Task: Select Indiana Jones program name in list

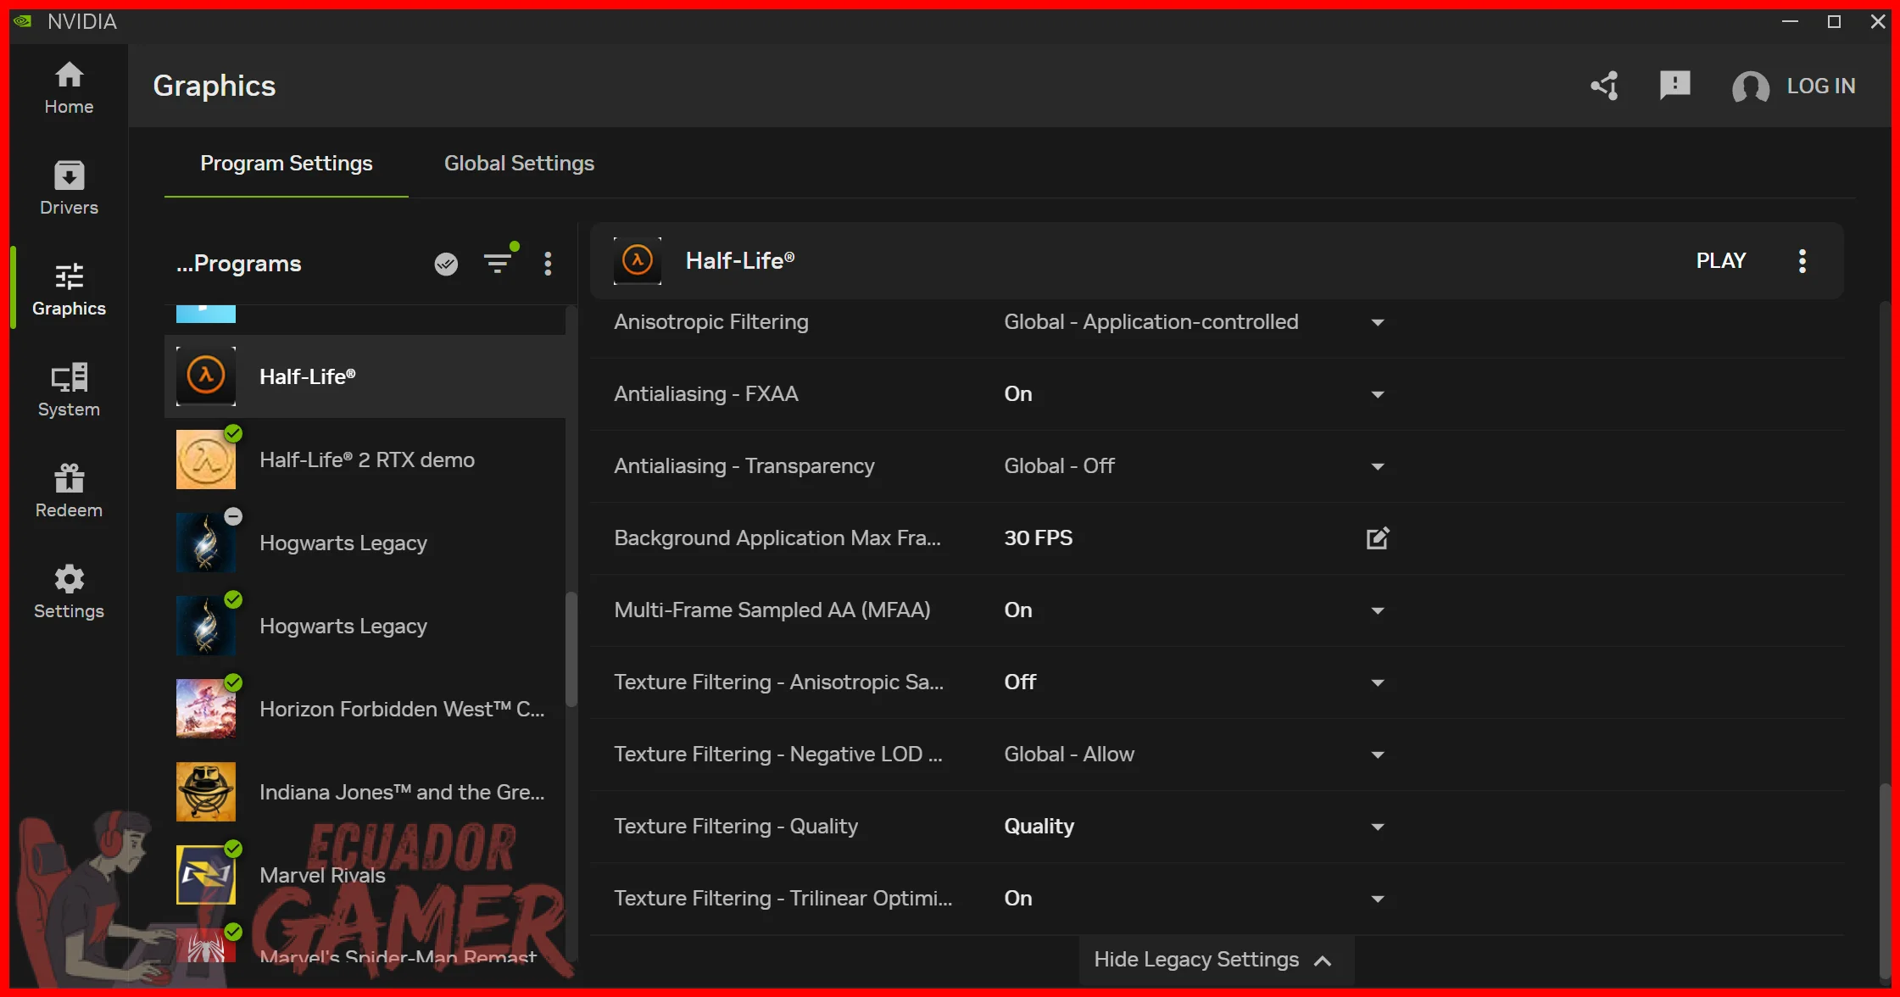Action: 402,793
